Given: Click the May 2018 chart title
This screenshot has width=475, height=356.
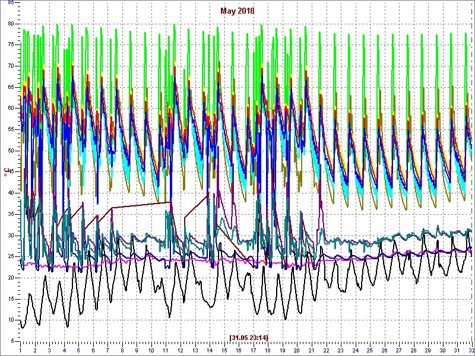Looking at the screenshot, I should 237,11.
